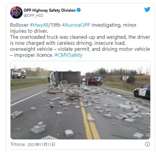Click the red pickup truck in the photo
156x152 pixels.
pos(94,81)
